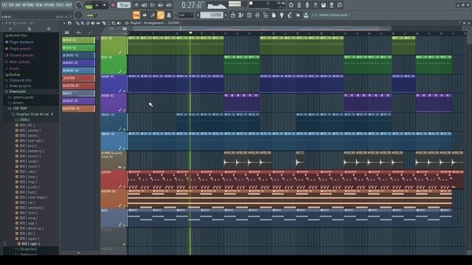Click the View piano roll icon
The width and height of the screenshot is (472, 265).
(x=241, y=15)
